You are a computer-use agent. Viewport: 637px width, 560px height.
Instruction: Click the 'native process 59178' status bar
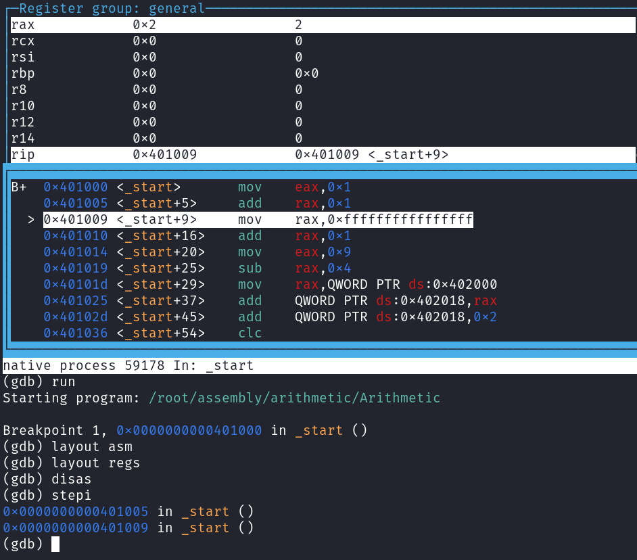click(128, 366)
